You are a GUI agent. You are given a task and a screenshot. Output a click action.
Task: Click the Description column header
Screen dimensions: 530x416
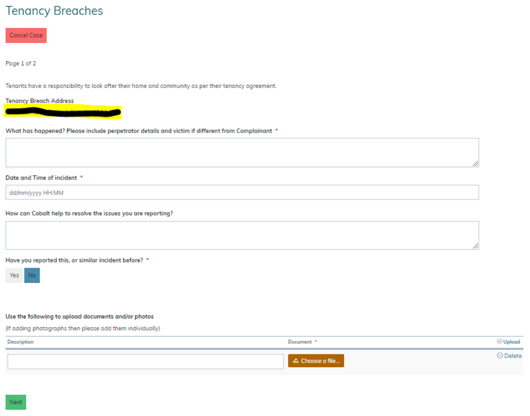pos(21,342)
